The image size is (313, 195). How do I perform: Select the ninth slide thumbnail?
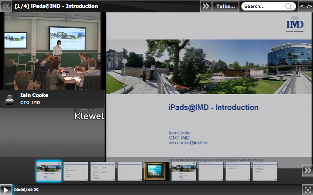(x=265, y=171)
